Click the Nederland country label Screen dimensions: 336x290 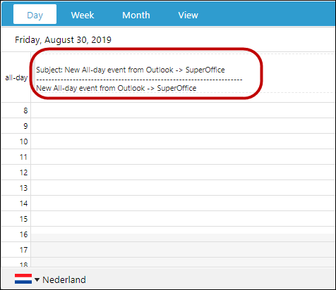[x=64, y=279]
